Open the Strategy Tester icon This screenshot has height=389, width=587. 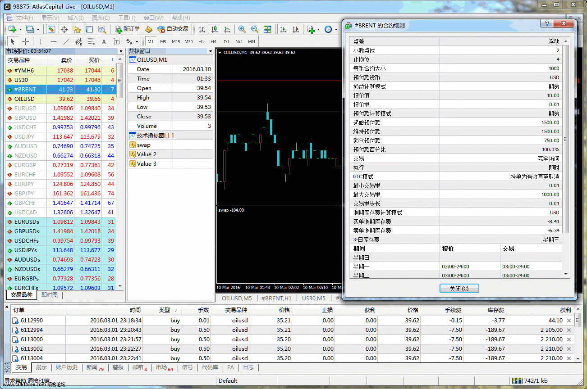click(102, 29)
